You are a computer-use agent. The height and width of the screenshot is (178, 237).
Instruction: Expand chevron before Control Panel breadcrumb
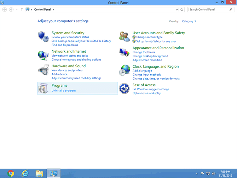pos(31,10)
